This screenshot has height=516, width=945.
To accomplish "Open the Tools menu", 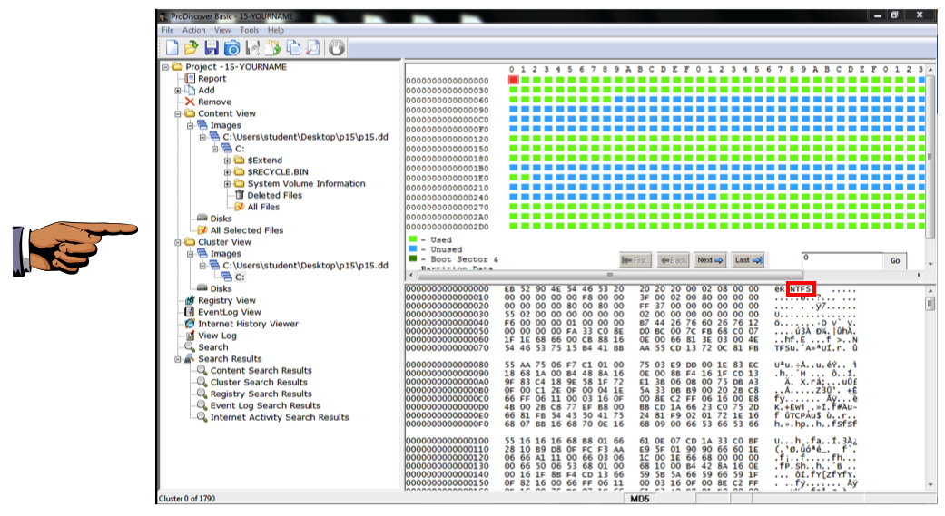I will point(249,30).
